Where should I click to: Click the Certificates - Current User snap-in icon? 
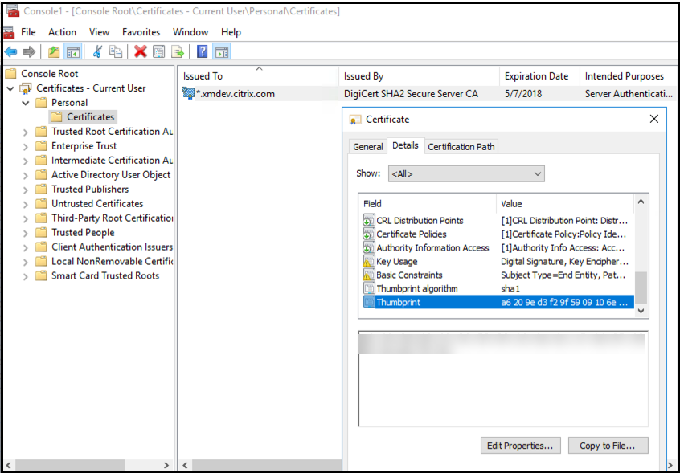(26, 89)
